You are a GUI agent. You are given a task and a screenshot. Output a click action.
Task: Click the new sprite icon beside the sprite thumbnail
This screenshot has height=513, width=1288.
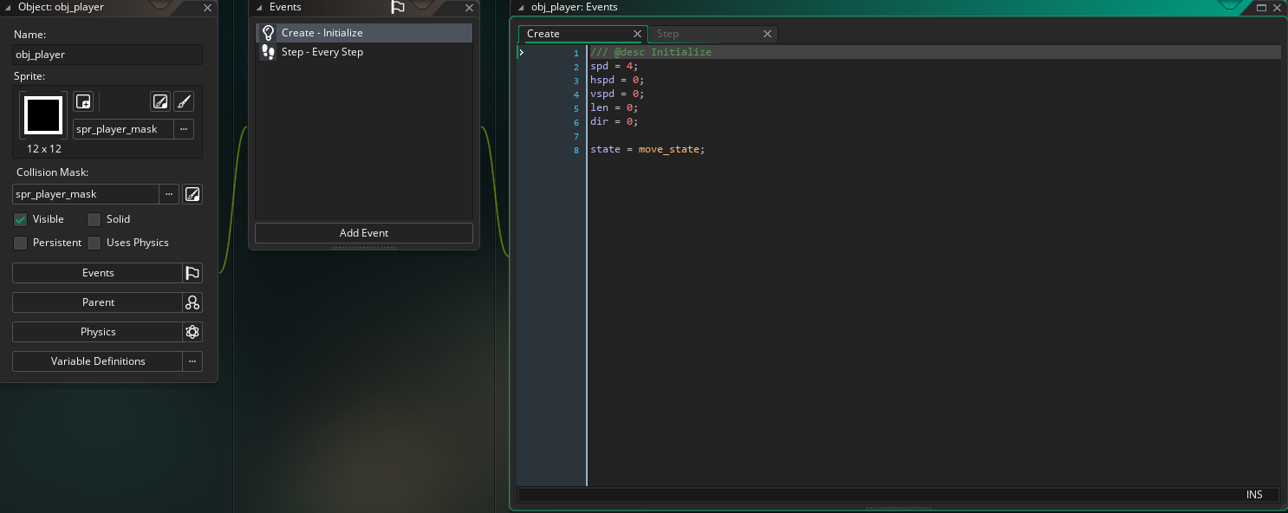pyautogui.click(x=83, y=101)
